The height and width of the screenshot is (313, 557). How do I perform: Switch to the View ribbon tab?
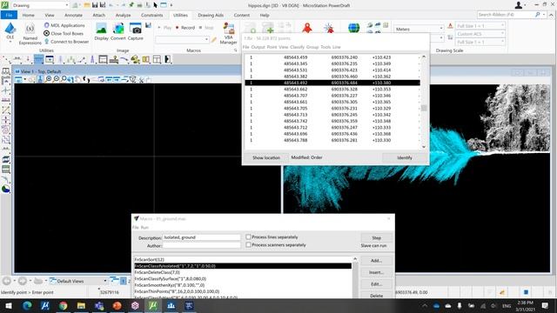50,16
